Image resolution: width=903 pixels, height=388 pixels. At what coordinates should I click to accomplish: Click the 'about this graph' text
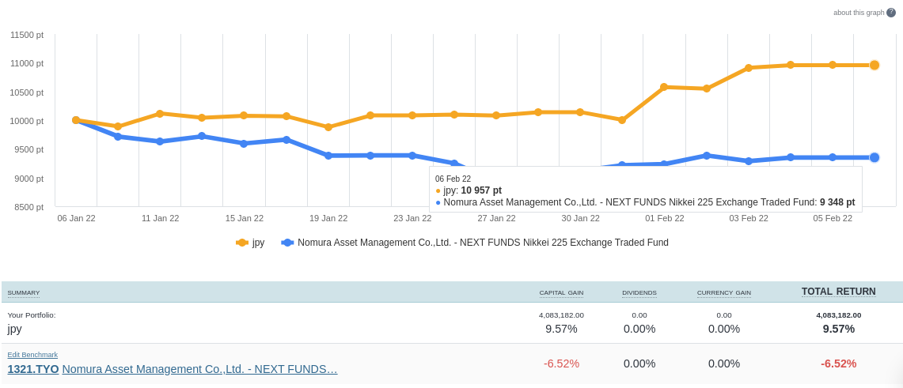coord(859,13)
